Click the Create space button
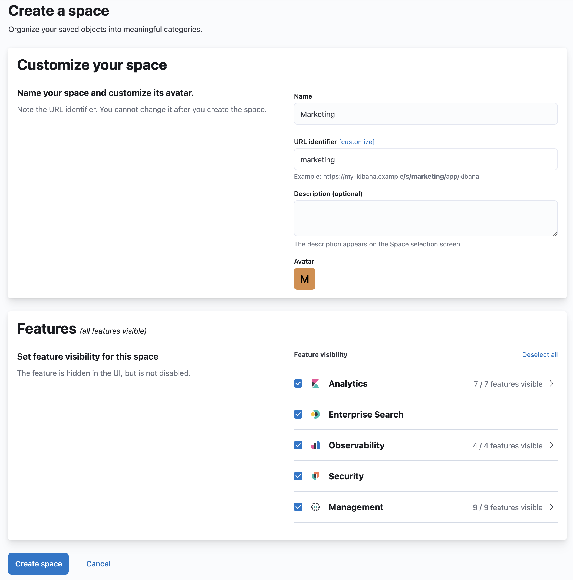Viewport: 573px width, 580px height. [38, 563]
